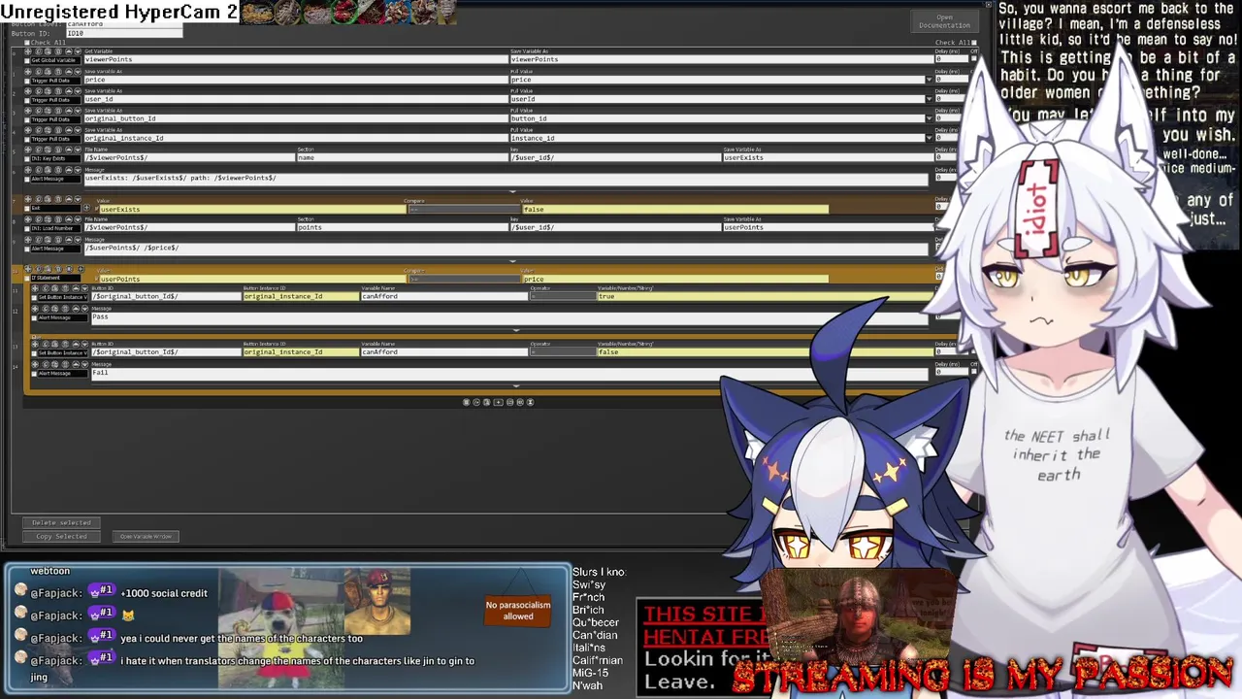
Task: Click plus icon on Set Button Instance true row
Action: click(x=35, y=288)
